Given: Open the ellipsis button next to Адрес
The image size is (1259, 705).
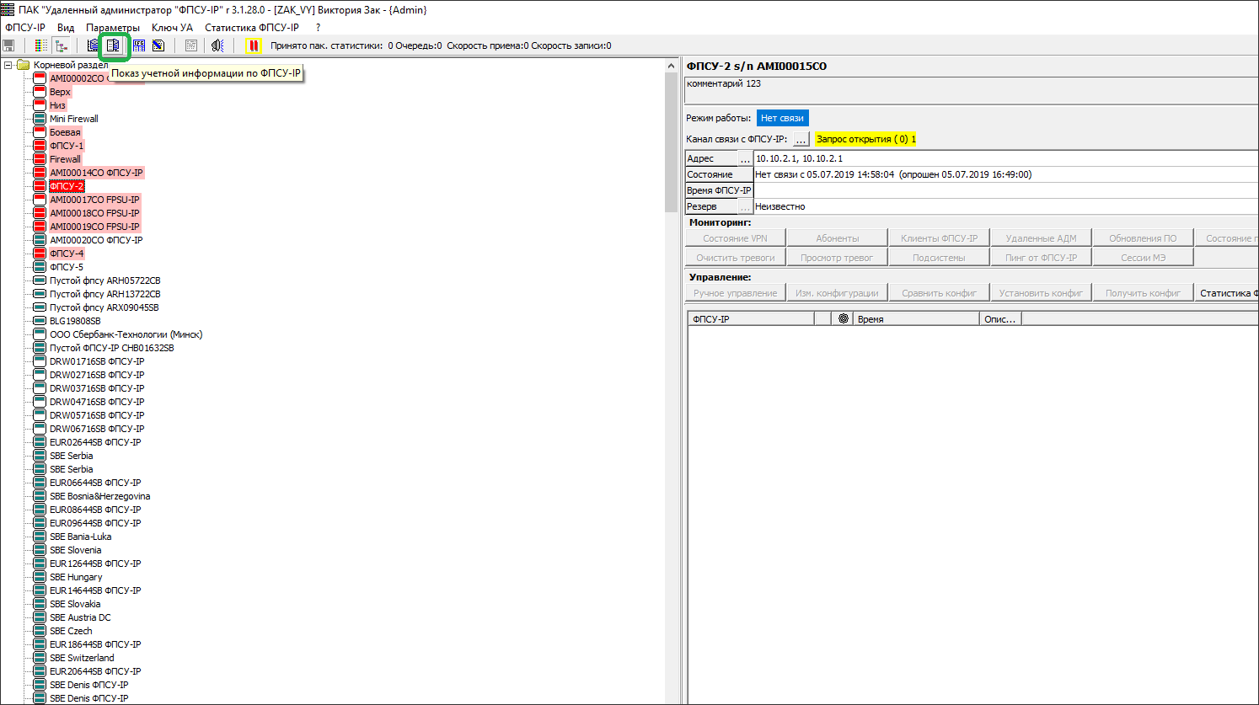Looking at the screenshot, I should pyautogui.click(x=745, y=158).
